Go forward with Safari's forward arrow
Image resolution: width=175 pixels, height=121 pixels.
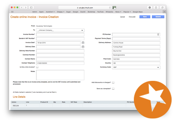coord(26,8)
